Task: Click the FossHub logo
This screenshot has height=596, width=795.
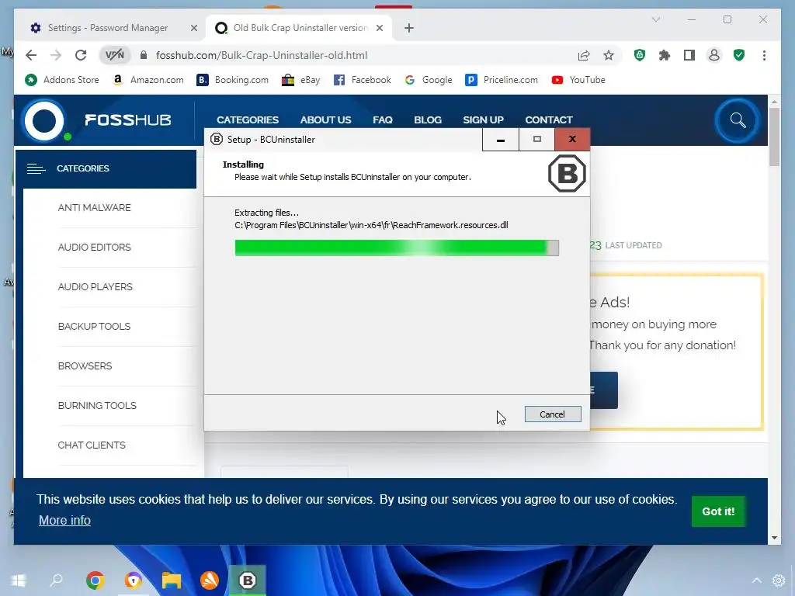Action: 97,120
